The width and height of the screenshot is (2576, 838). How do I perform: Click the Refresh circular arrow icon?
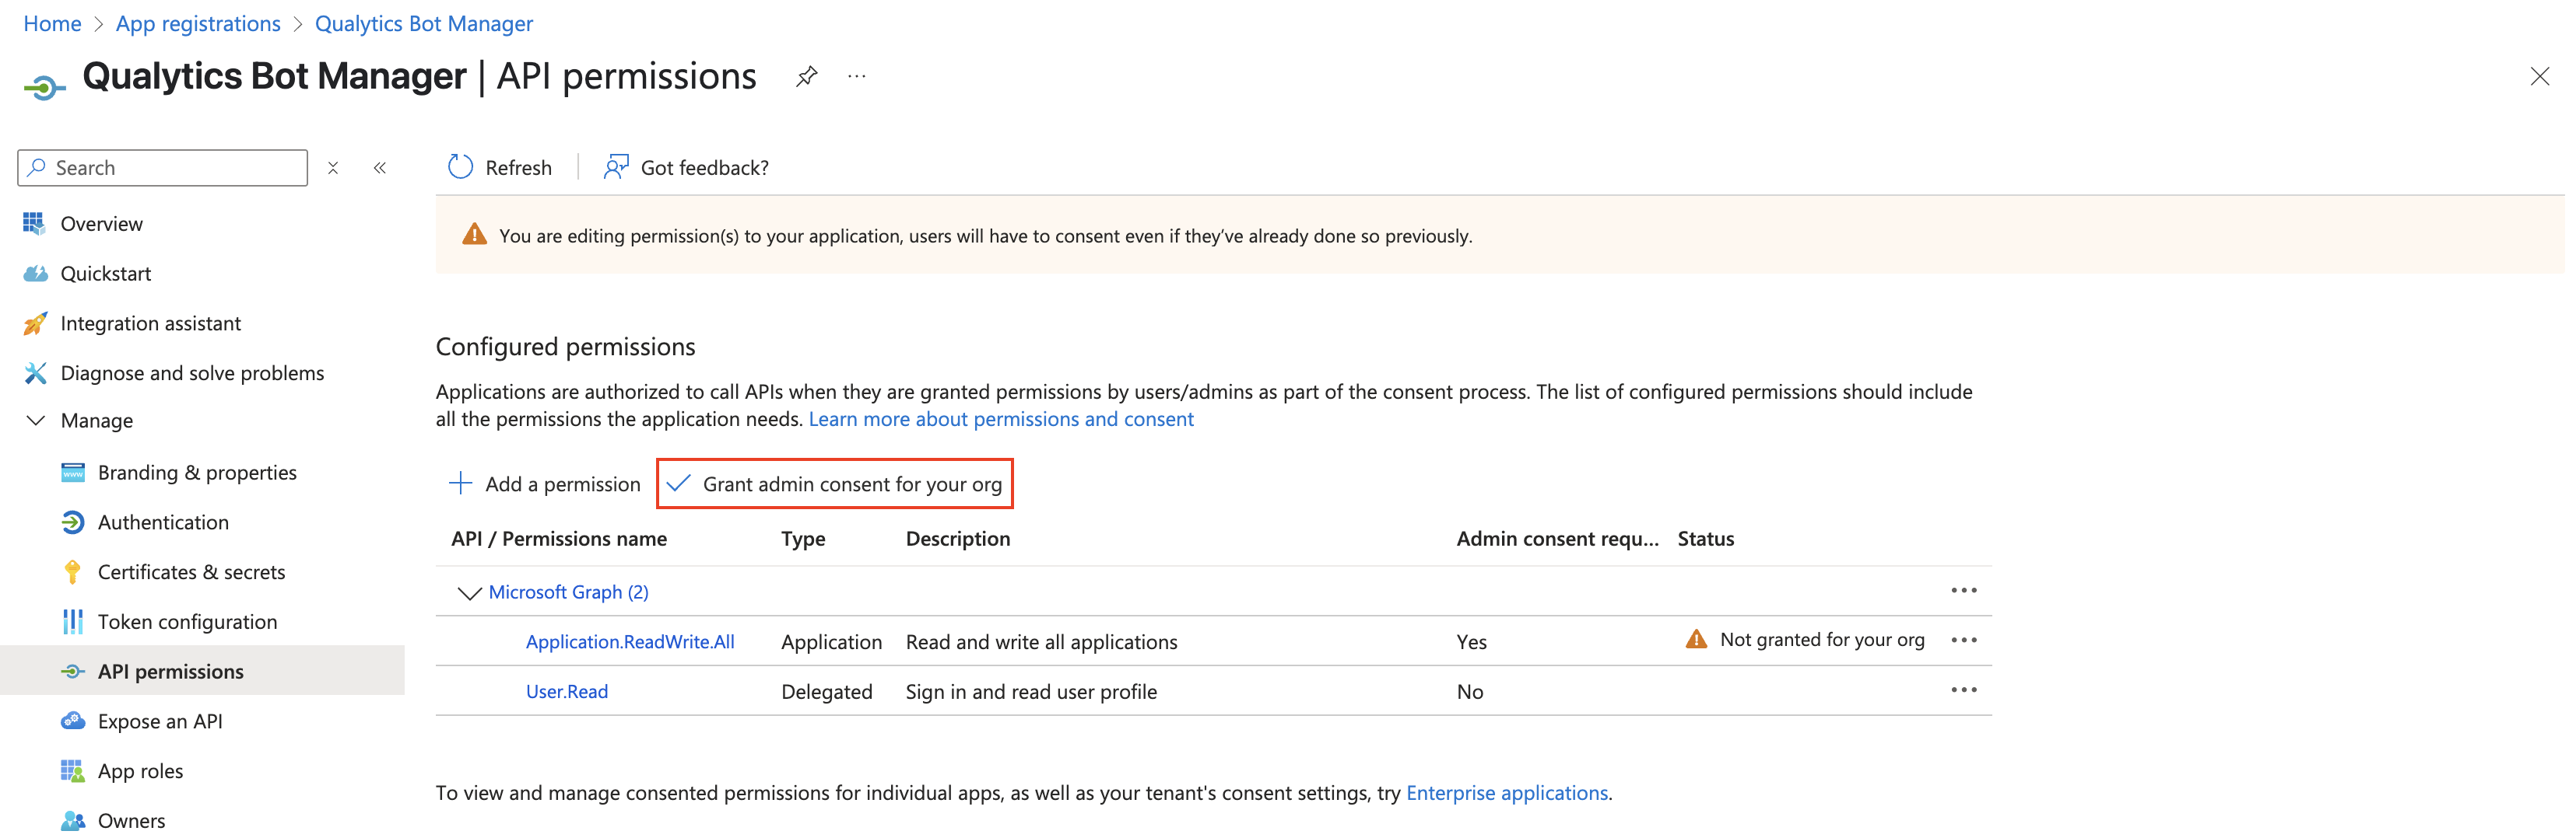pos(460,167)
